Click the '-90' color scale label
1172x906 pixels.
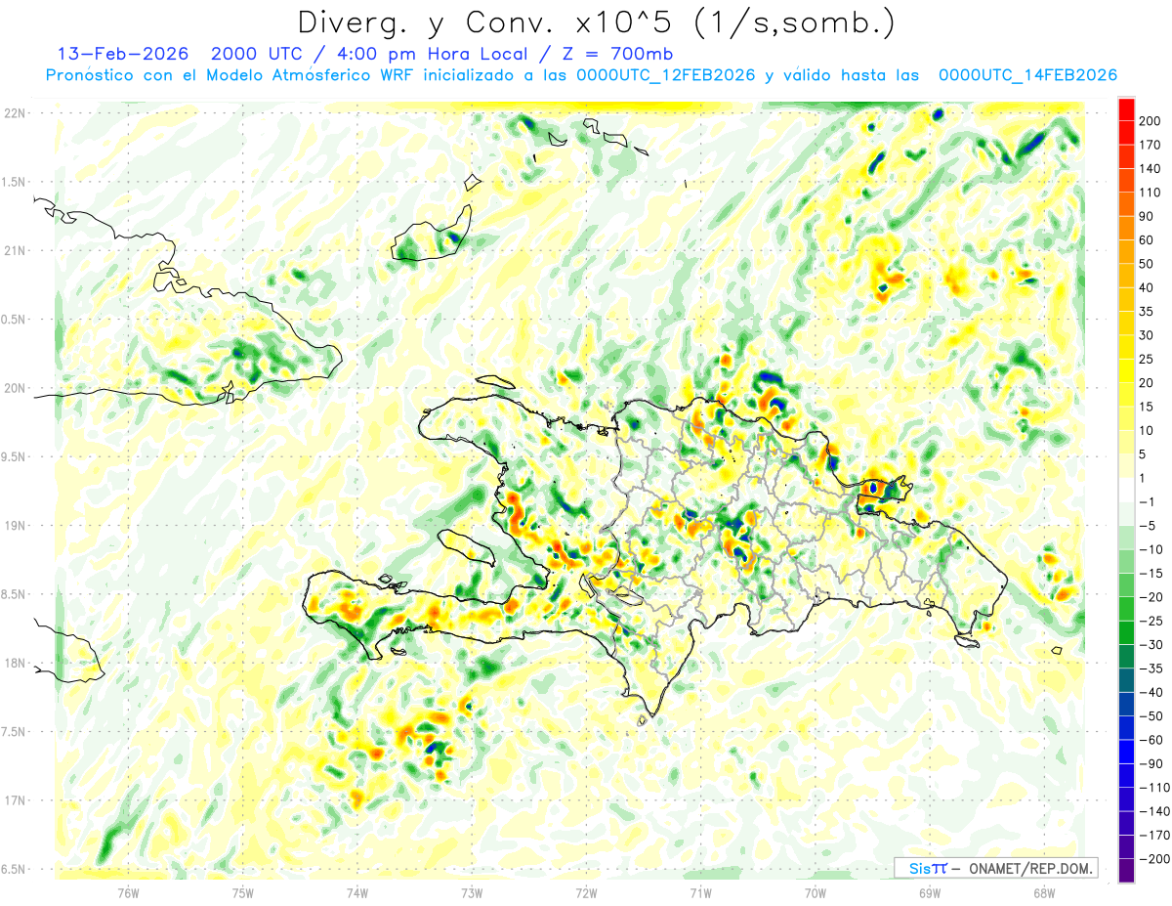pos(1152,762)
